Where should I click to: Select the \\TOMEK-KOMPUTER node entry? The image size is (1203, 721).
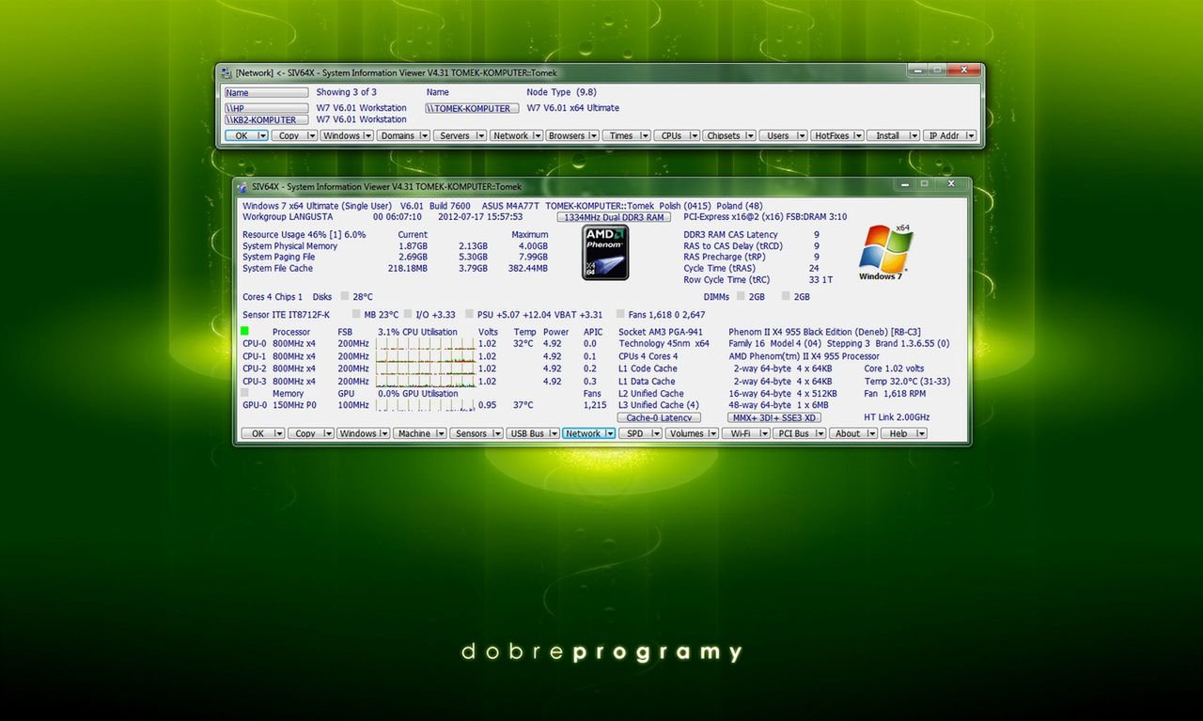tap(472, 108)
